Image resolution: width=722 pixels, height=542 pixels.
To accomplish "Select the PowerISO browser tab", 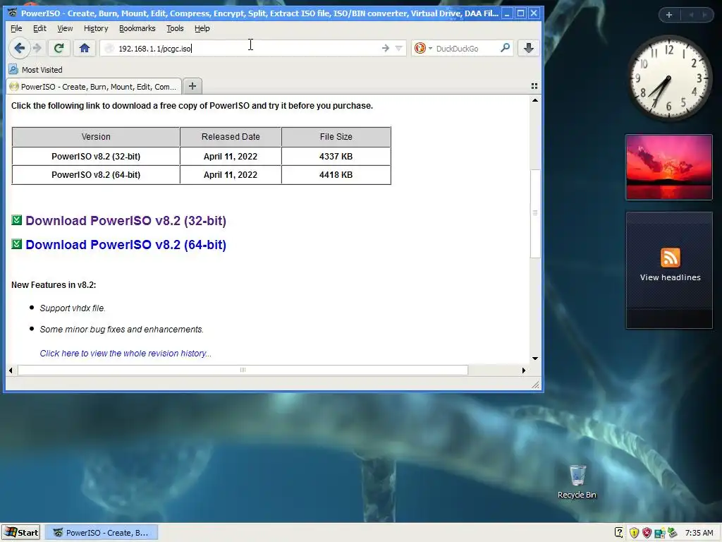I will (x=94, y=86).
